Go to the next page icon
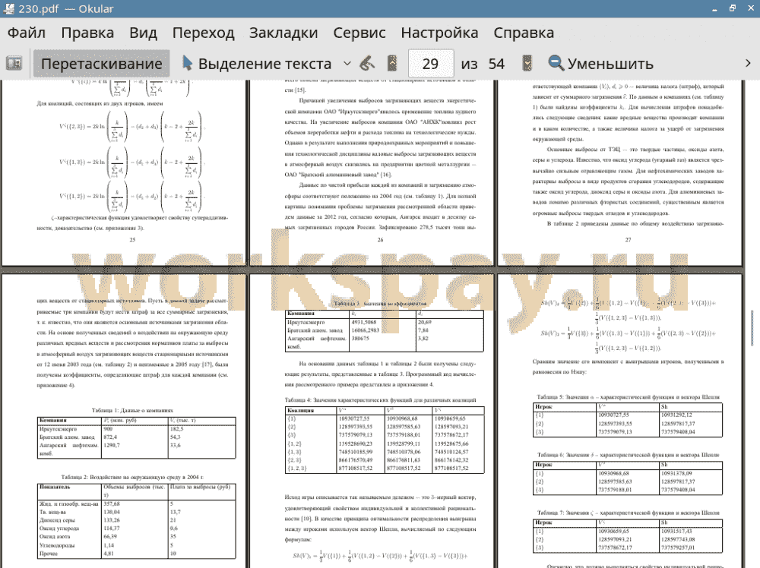This screenshot has width=760, height=568. point(527,64)
